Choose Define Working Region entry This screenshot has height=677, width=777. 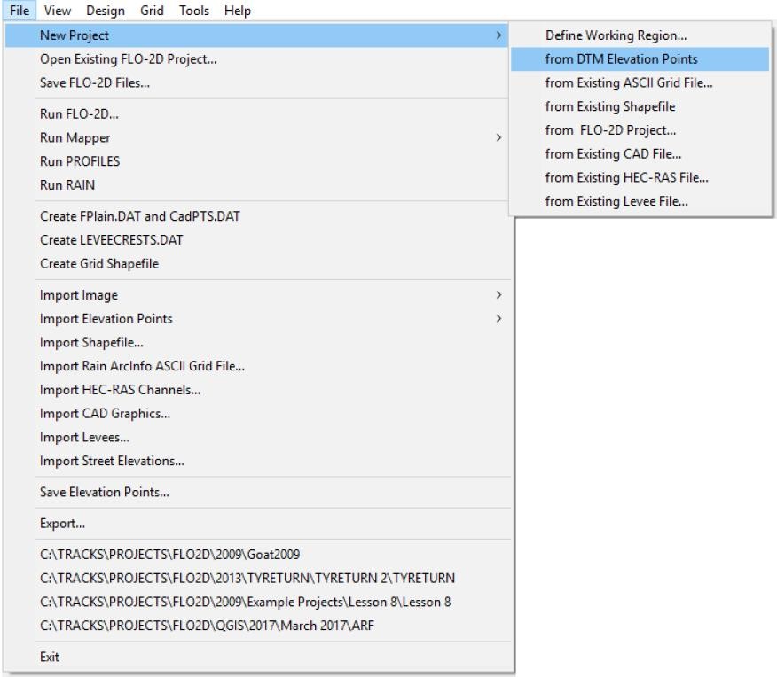pos(616,35)
